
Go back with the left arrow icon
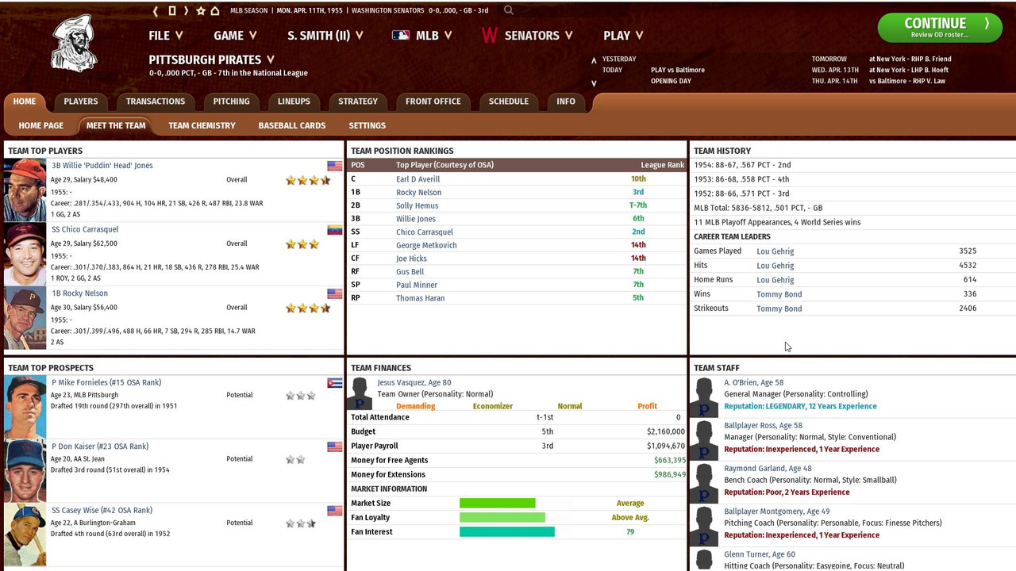[x=156, y=11]
